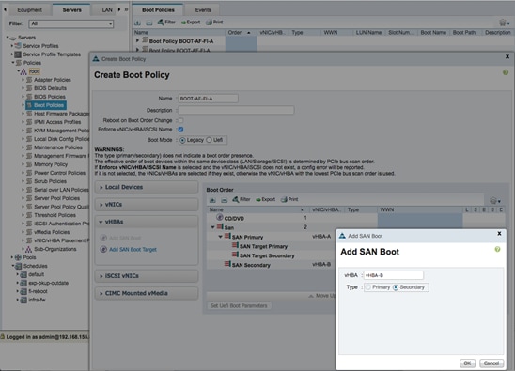Screen dimensions: 515x371
Task: Toggle Enforce vNIC/vHBA/iSCSI Name checkbox
Action: click(x=181, y=130)
